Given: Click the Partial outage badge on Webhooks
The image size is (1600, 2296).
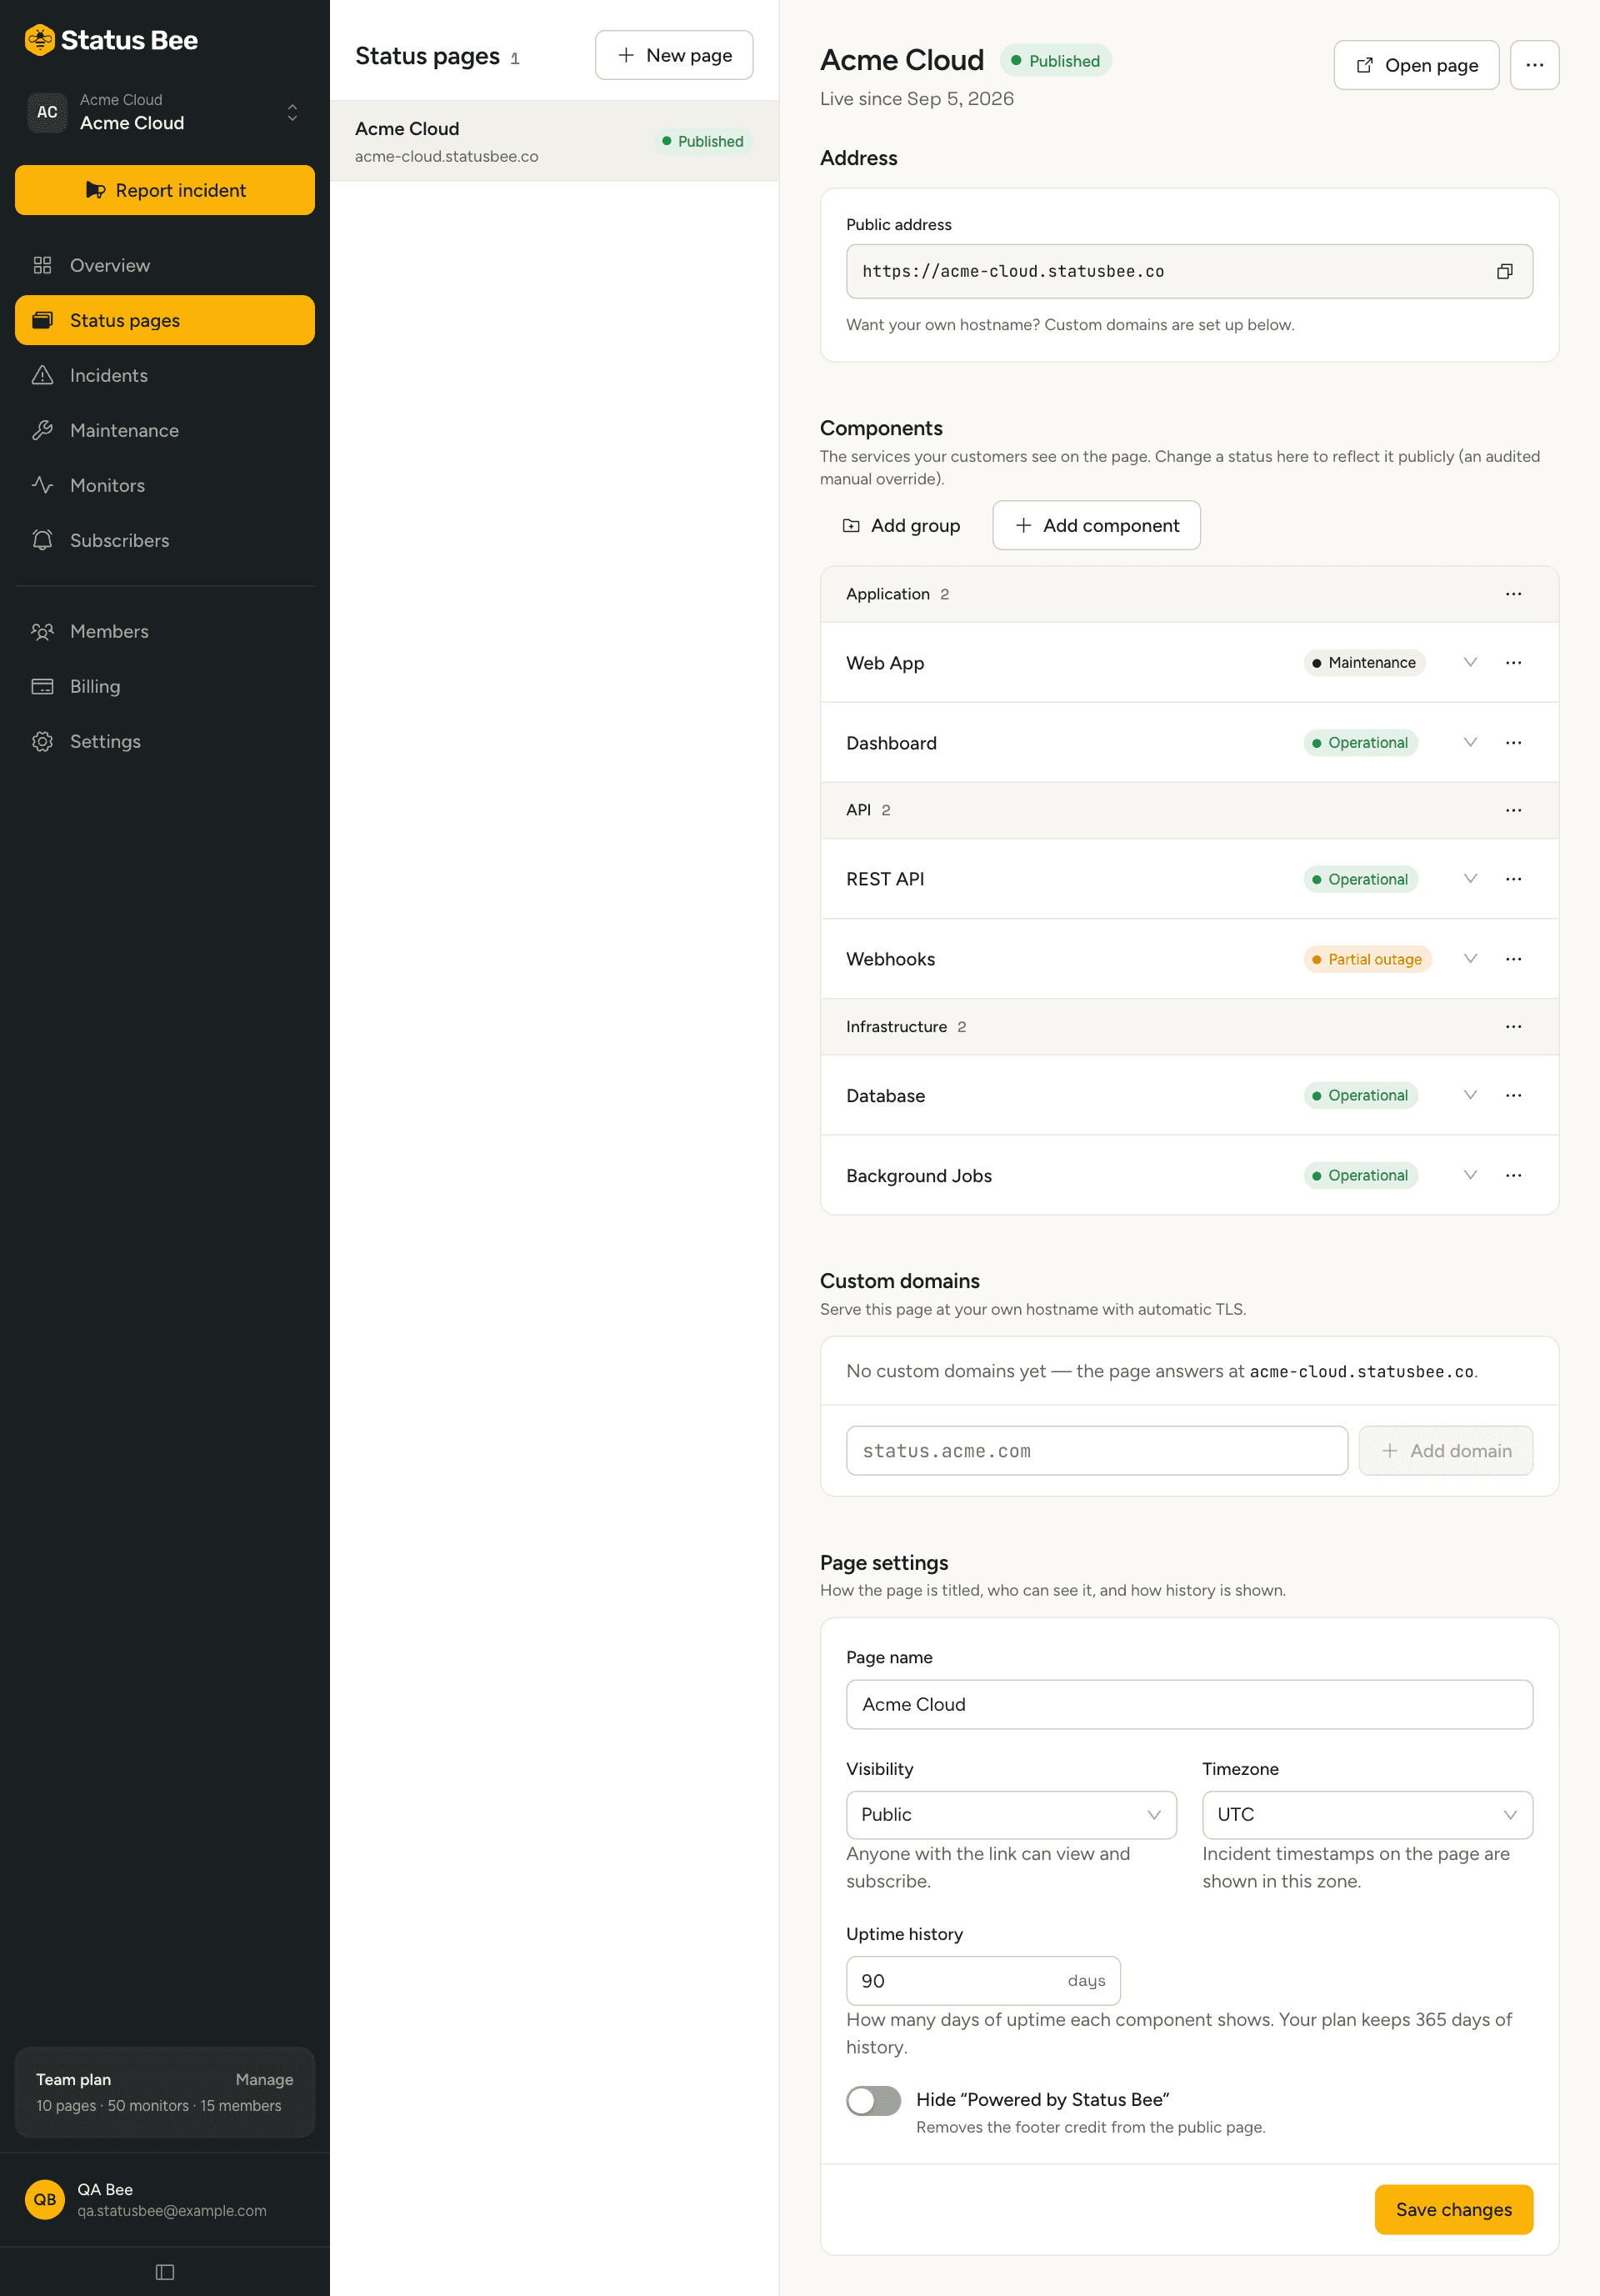Looking at the screenshot, I should tap(1367, 959).
